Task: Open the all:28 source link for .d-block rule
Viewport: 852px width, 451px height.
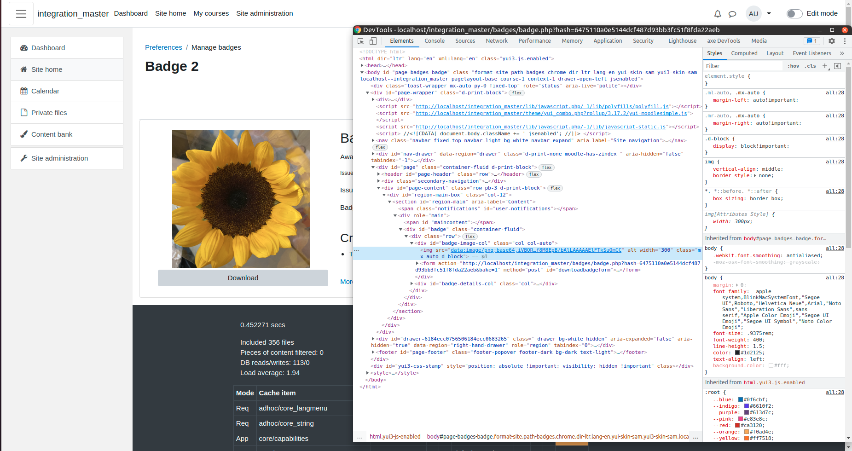Action: point(835,139)
